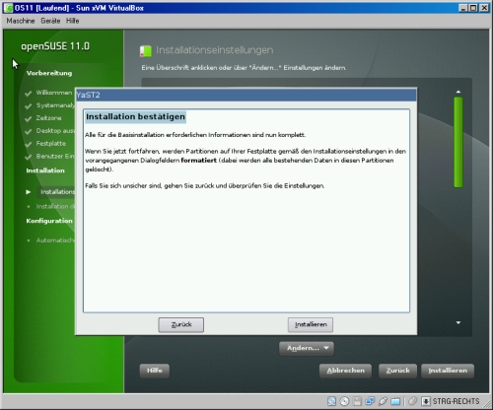This screenshot has width=493, height=410.
Task: Open the Ändern... dropdown button
Action: pyautogui.click(x=307, y=348)
